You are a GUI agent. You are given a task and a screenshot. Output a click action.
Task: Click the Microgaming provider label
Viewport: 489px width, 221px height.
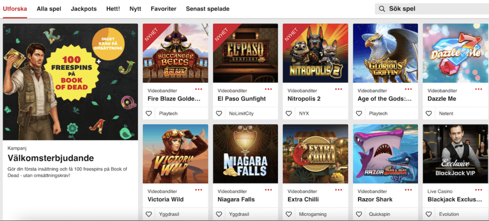(313, 214)
